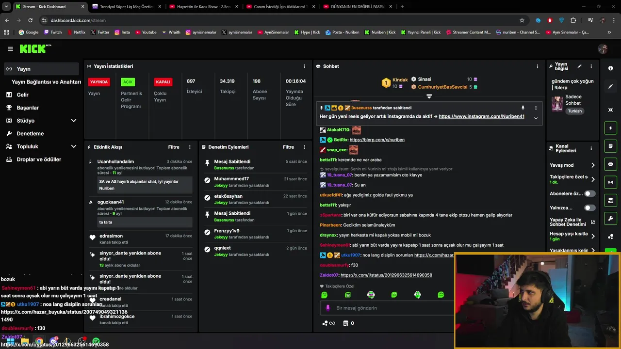The height and width of the screenshot is (349, 621).
Task: Click the pencil edit icon in right rail
Action: click(610, 86)
